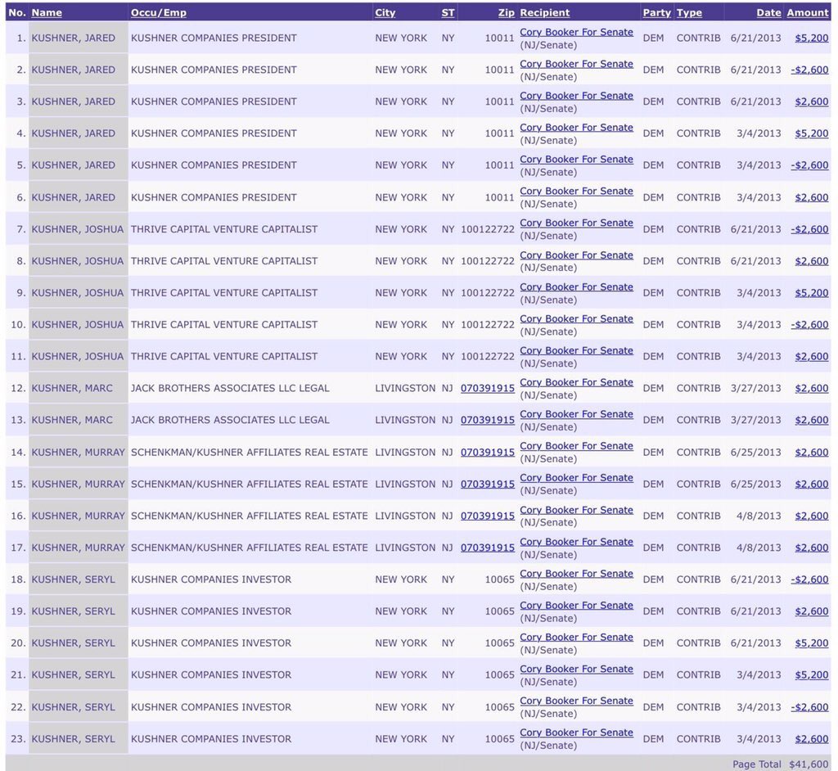This screenshot has height=771, width=838.
Task: Select date 4/8/2013 in row 17
Action: pyautogui.click(x=759, y=548)
